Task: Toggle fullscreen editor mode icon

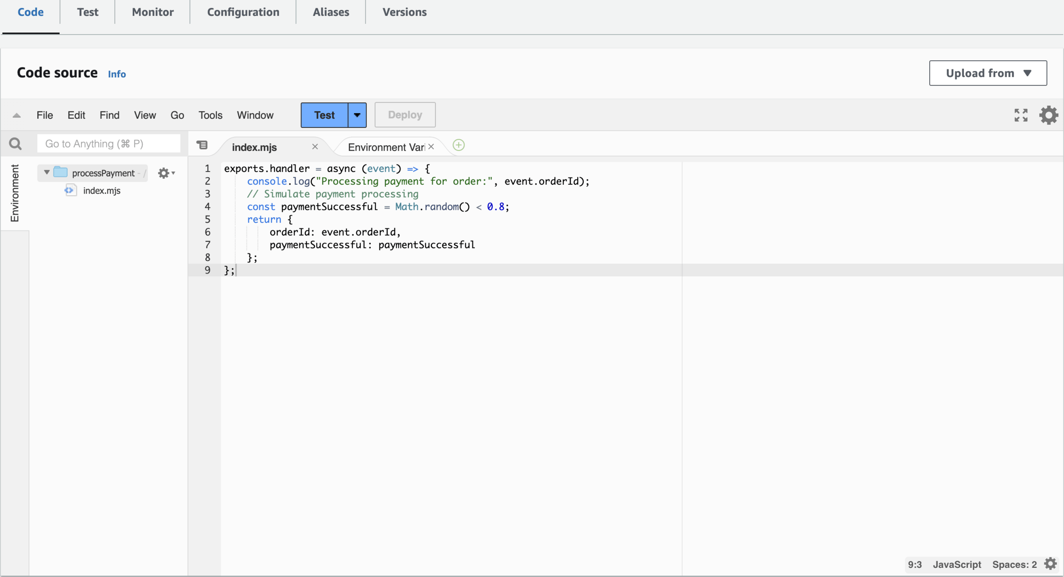Action: (x=1021, y=115)
